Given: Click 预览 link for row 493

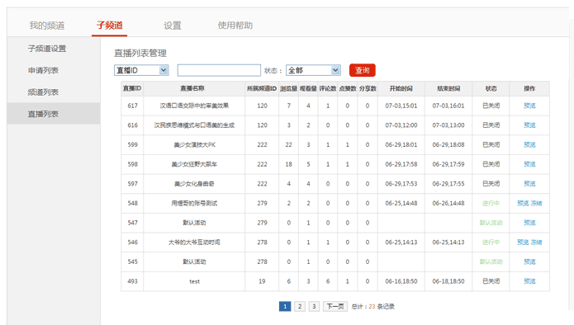Looking at the screenshot, I should coord(529,281).
